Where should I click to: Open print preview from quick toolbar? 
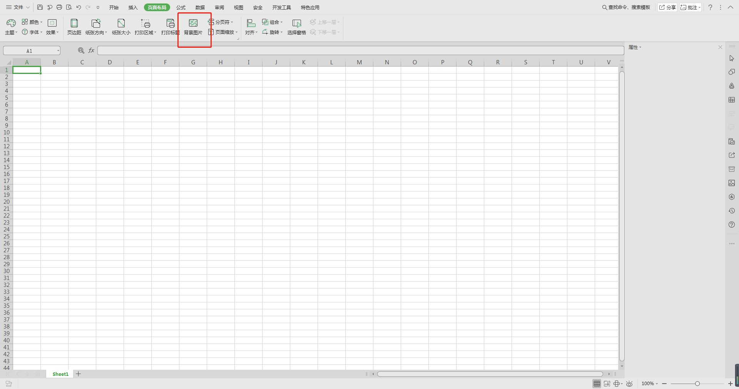pos(69,7)
